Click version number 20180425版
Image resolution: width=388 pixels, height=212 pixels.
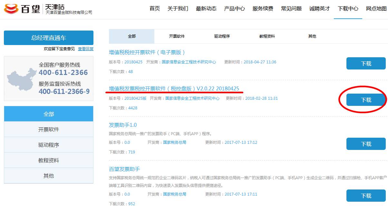click(135, 98)
